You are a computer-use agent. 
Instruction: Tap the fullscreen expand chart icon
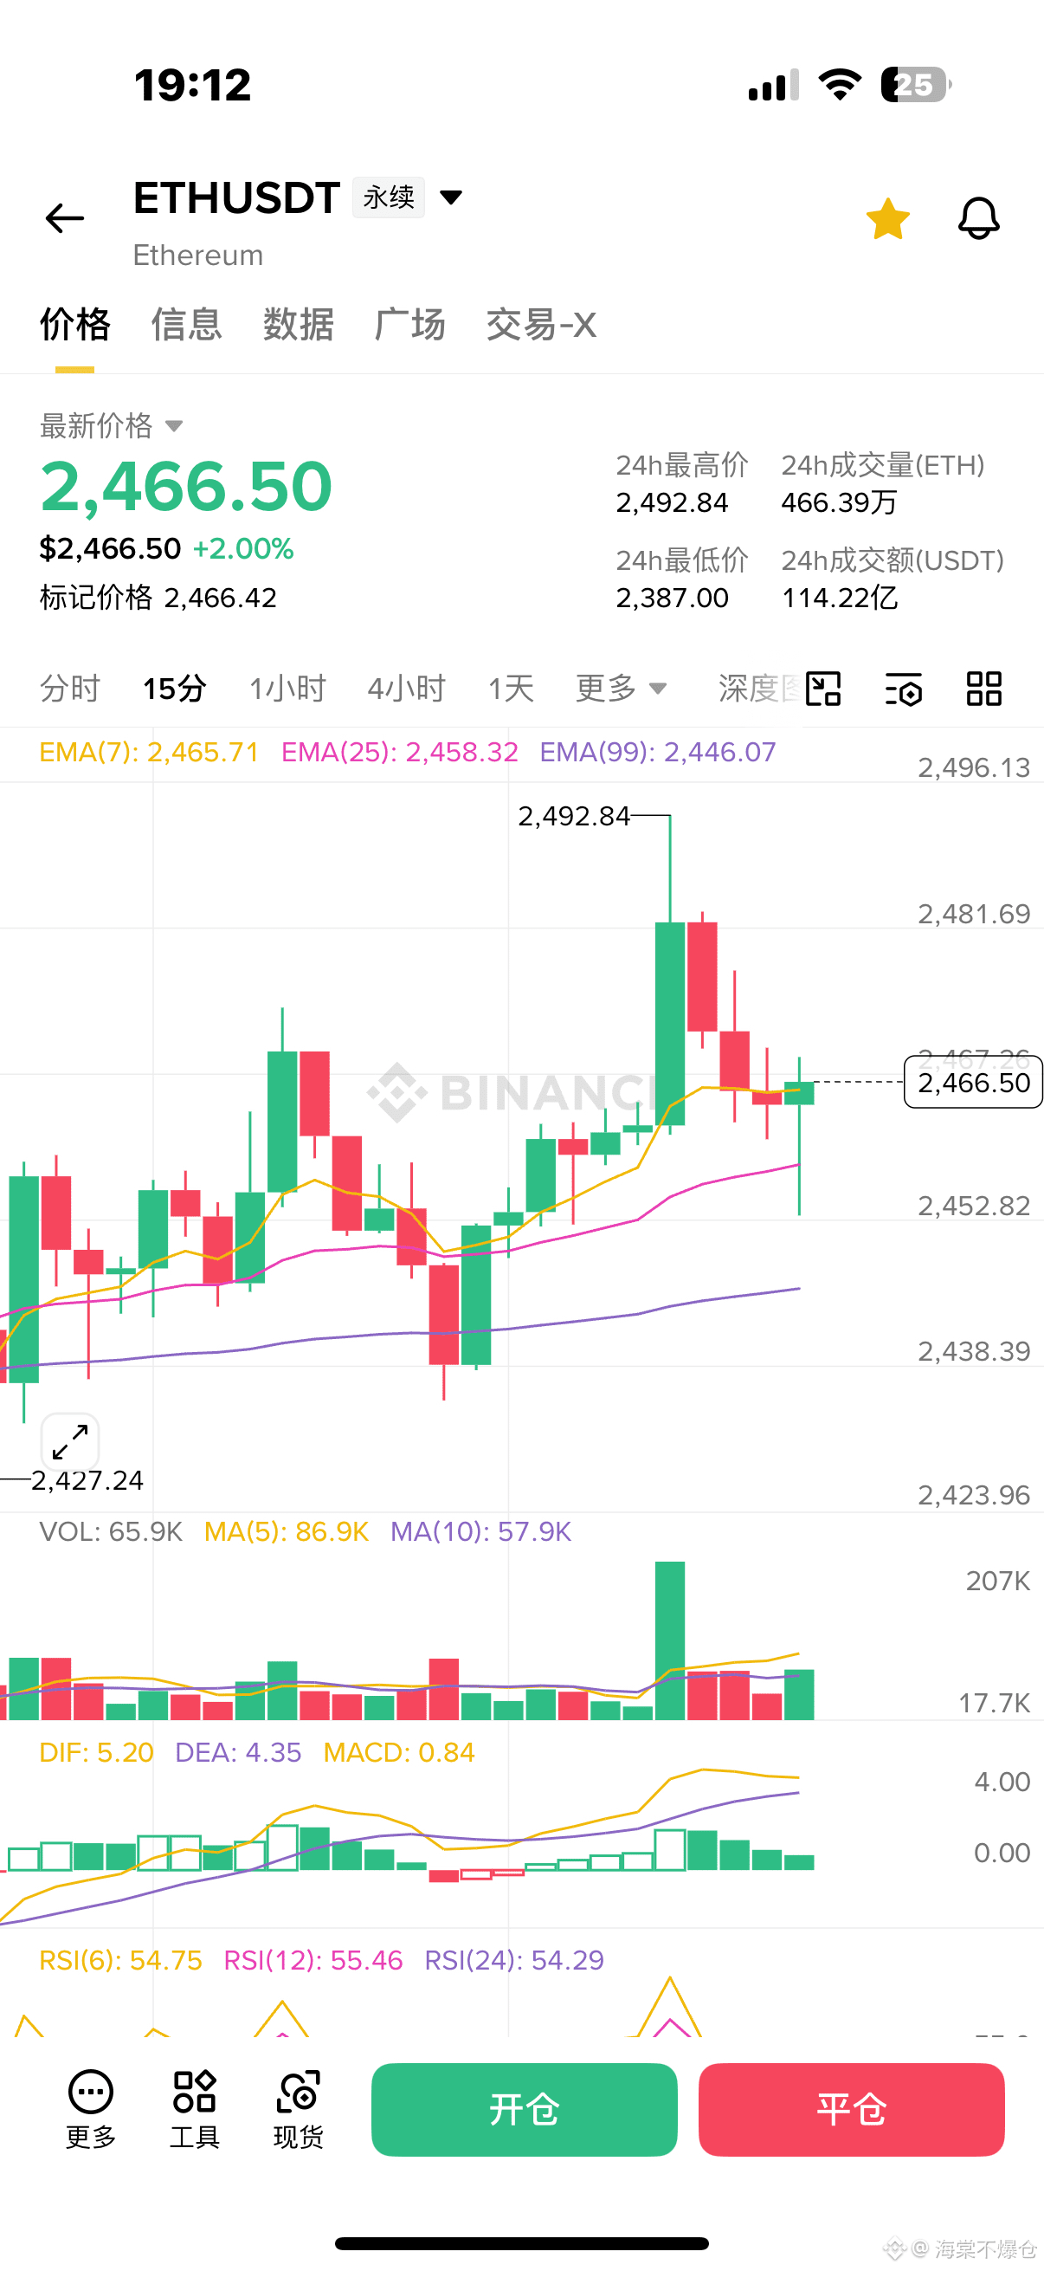(x=70, y=1442)
